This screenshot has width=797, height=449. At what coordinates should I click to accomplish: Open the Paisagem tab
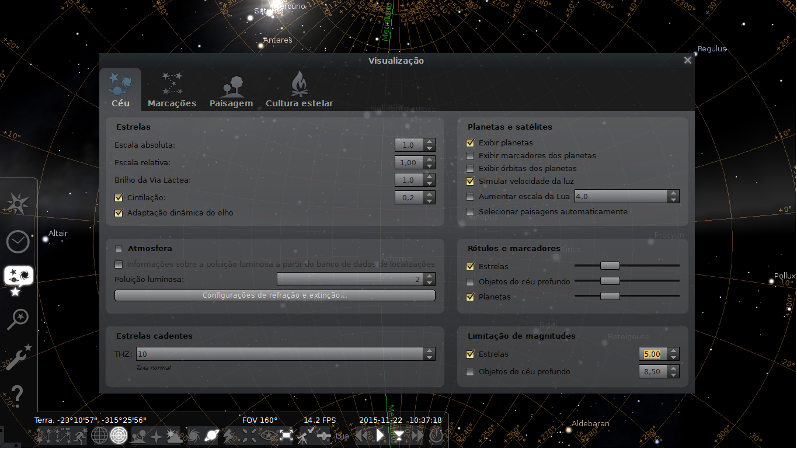click(231, 89)
